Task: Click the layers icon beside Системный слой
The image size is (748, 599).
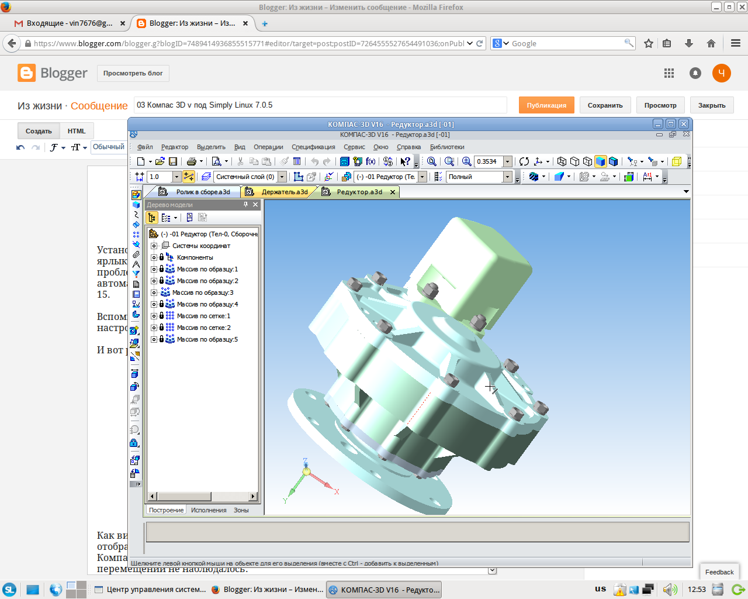Action: (x=206, y=177)
